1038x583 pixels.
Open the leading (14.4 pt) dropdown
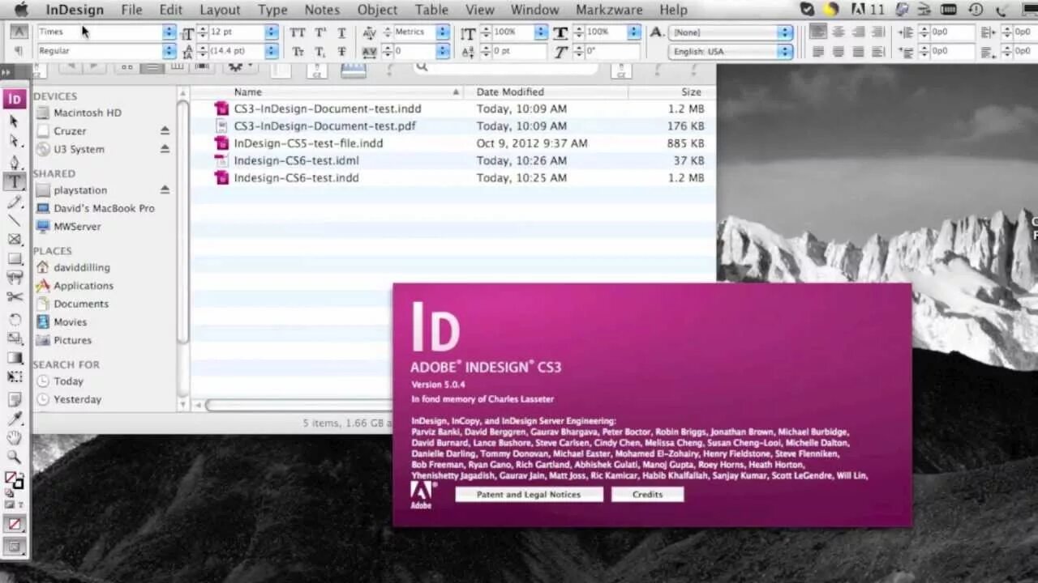point(272,51)
